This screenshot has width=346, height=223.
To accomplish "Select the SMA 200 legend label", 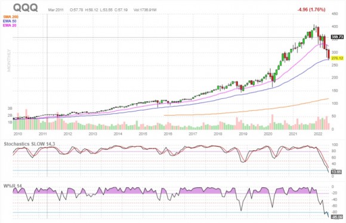I will pyautogui.click(x=11, y=17).
